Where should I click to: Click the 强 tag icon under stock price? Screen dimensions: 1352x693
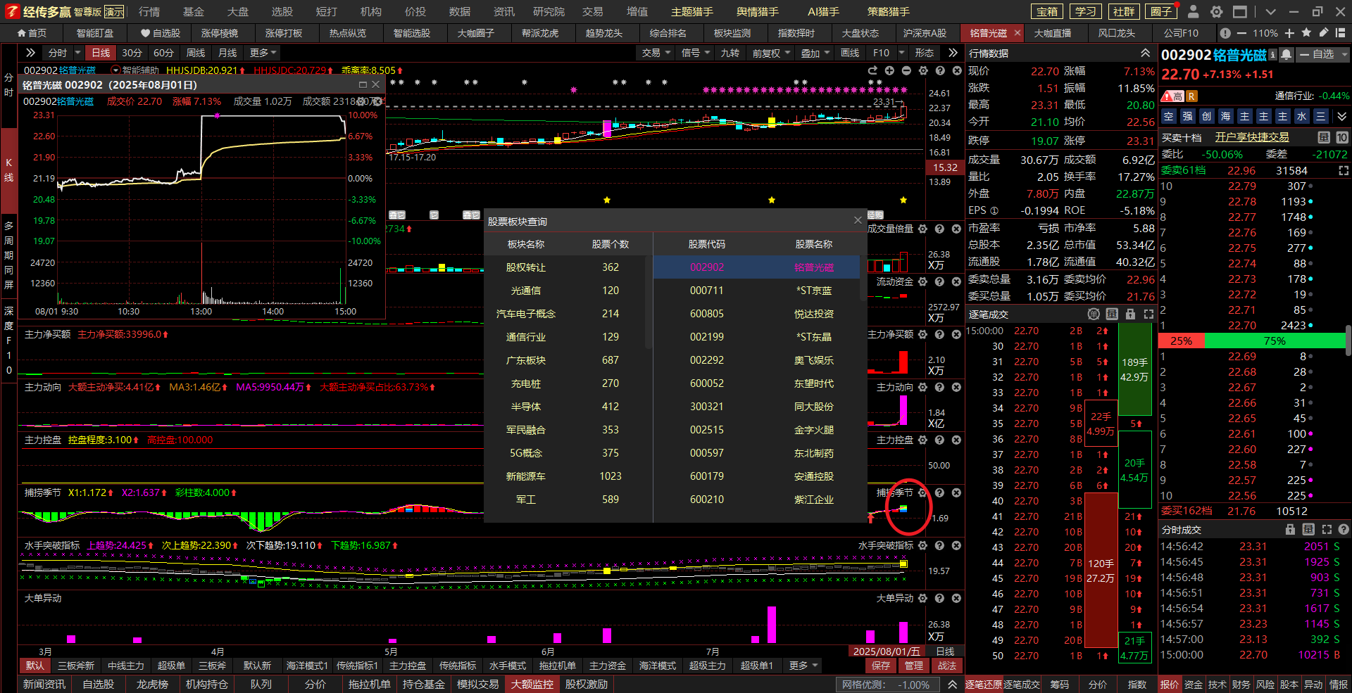pos(1187,116)
